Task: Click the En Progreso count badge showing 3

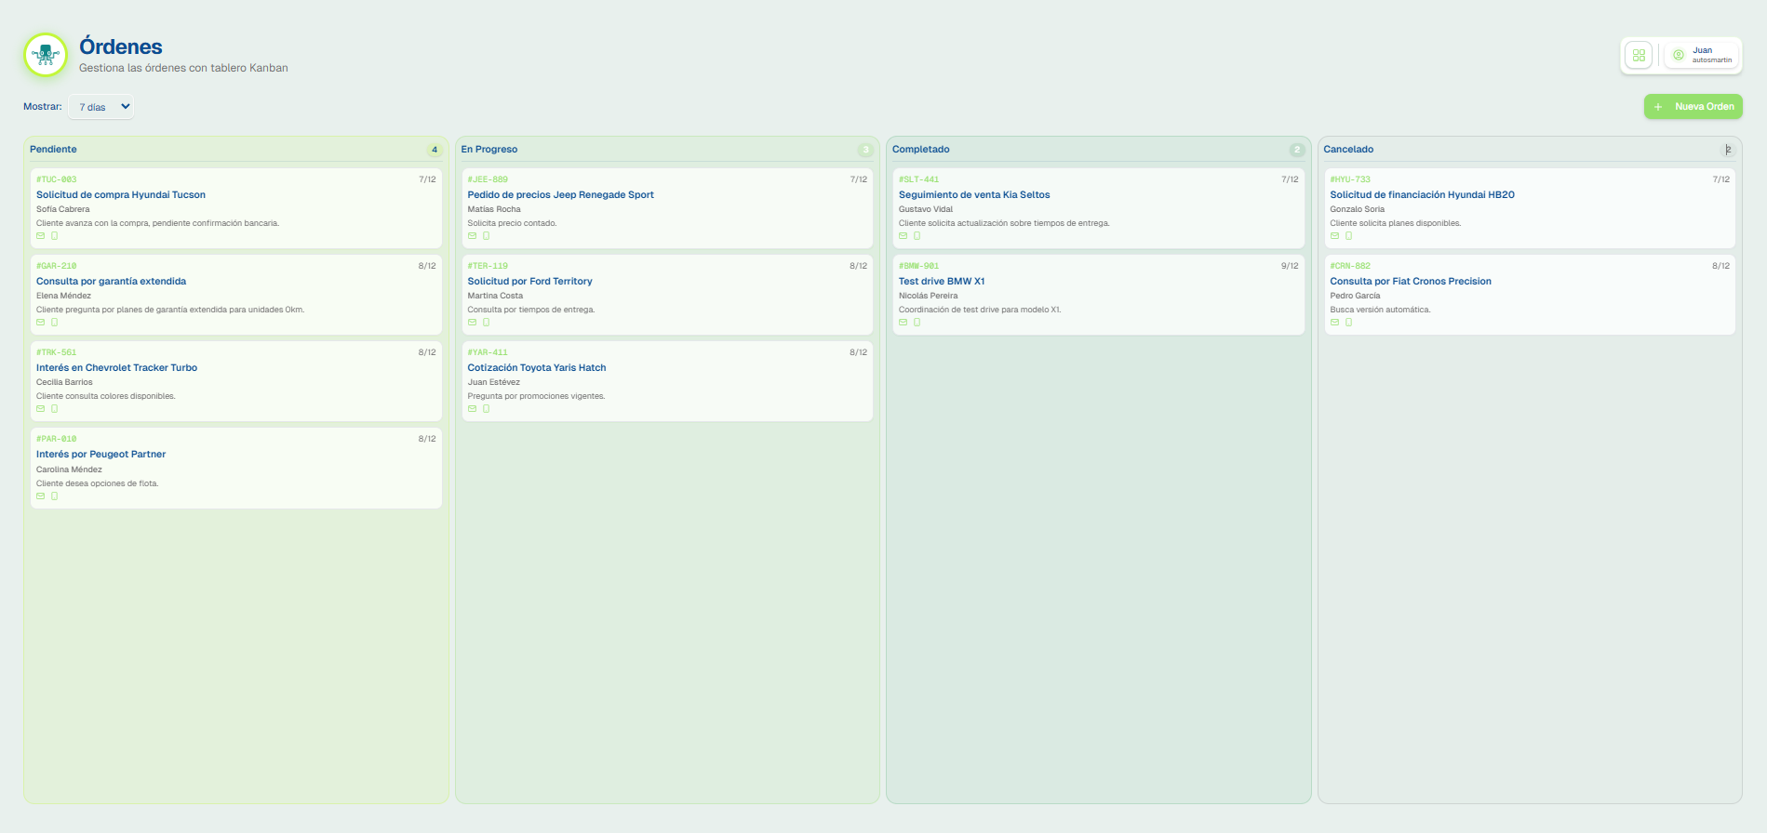Action: point(865,150)
